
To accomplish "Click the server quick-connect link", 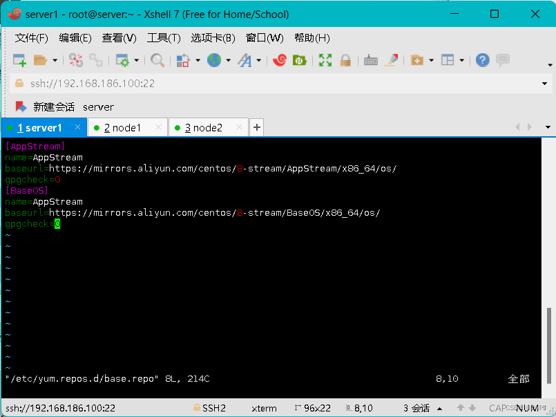I will pos(98,107).
